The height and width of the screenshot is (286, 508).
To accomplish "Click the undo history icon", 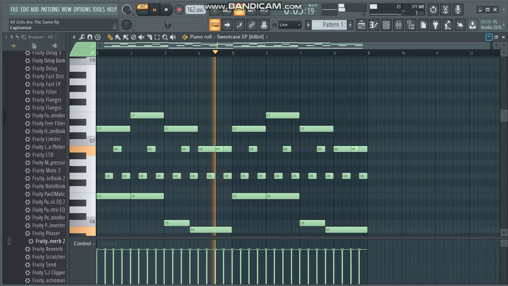I will 433,10.
